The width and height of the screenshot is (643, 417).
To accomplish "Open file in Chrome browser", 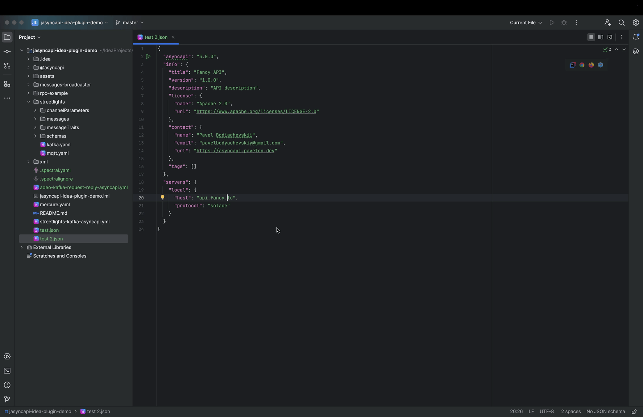I will [x=582, y=65].
